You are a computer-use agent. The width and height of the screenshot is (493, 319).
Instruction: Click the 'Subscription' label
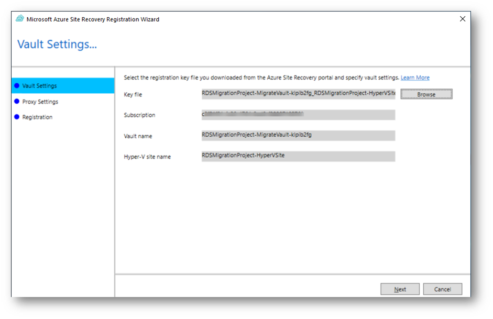click(x=139, y=115)
